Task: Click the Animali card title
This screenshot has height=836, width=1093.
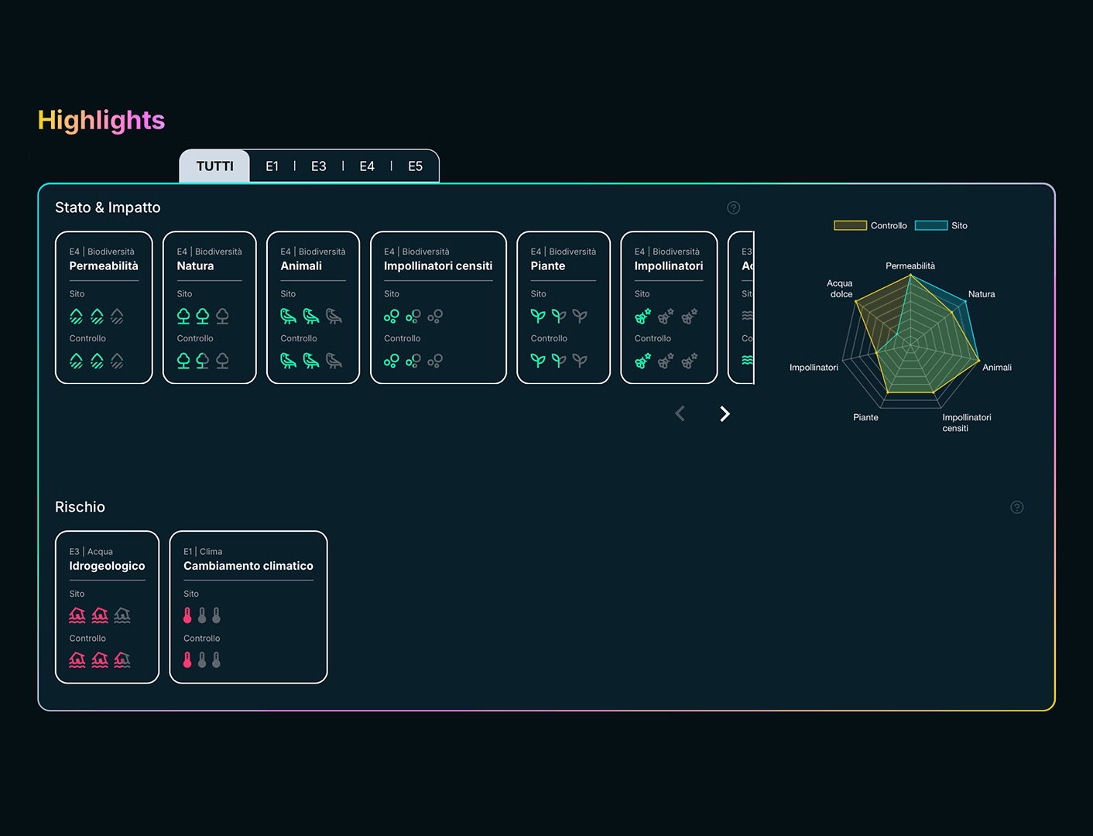Action: 301,266
